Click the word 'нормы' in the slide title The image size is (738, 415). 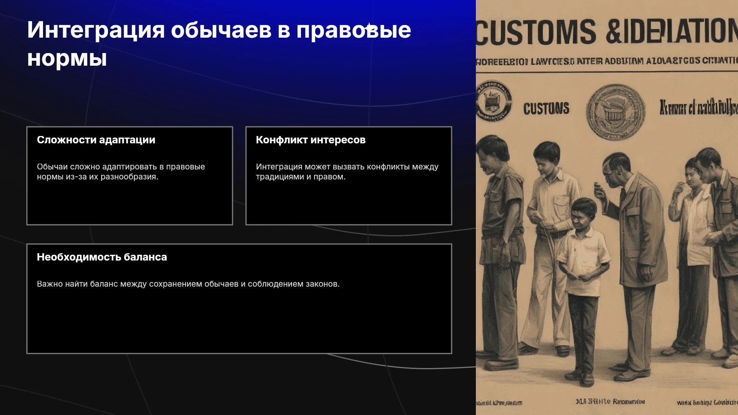point(67,59)
